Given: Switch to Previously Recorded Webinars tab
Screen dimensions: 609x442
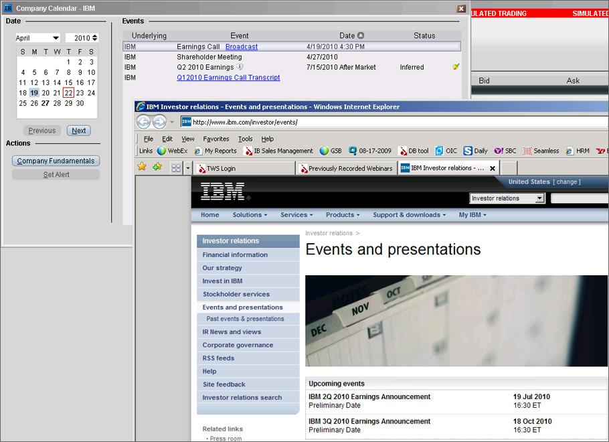Looking at the screenshot, I should (x=346, y=168).
